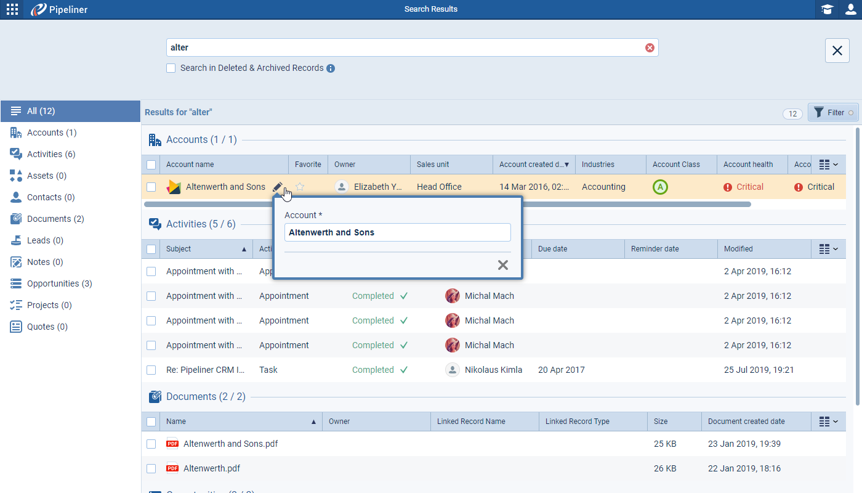Click the info icon beside Deleted & Archived
862x493 pixels.
pos(331,68)
